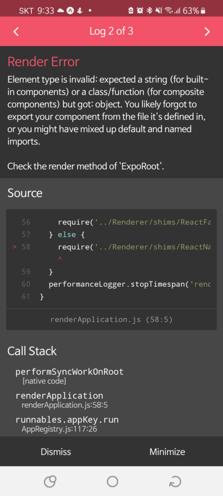Image resolution: width=223 pixels, height=496 pixels.
Task: Minimize the error overlay
Action: pos(167,451)
